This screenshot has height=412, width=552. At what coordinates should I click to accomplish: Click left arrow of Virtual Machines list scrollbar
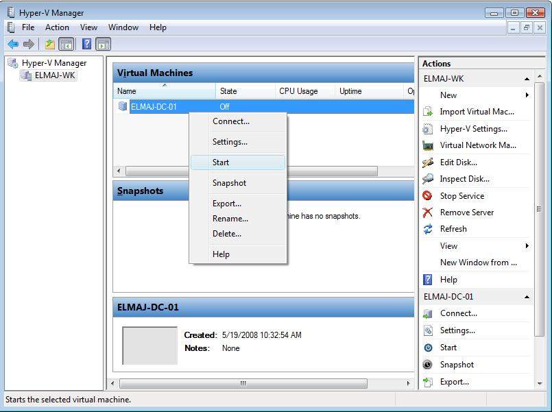[x=119, y=171]
